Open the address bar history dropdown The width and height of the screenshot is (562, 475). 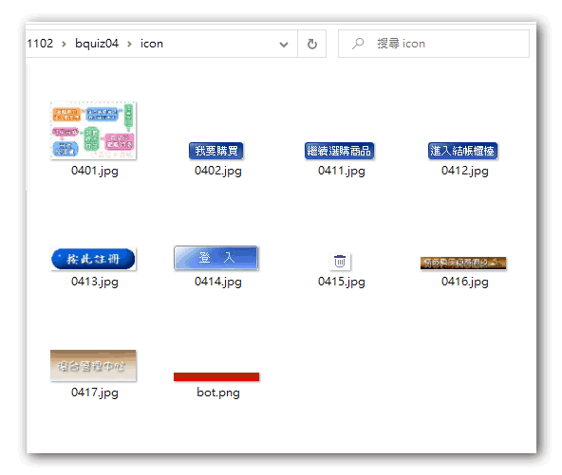click(284, 44)
